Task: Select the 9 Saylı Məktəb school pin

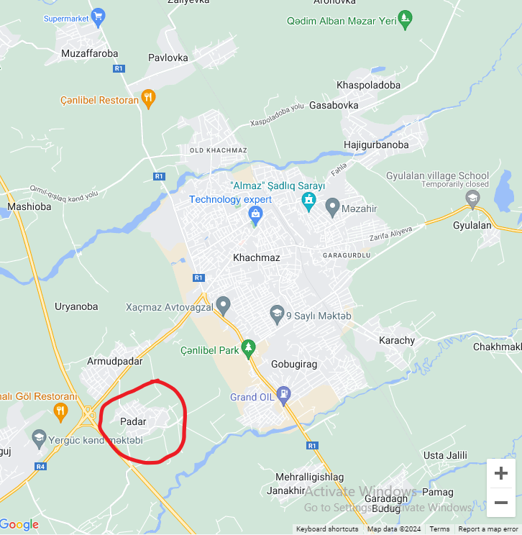Action: point(277,314)
